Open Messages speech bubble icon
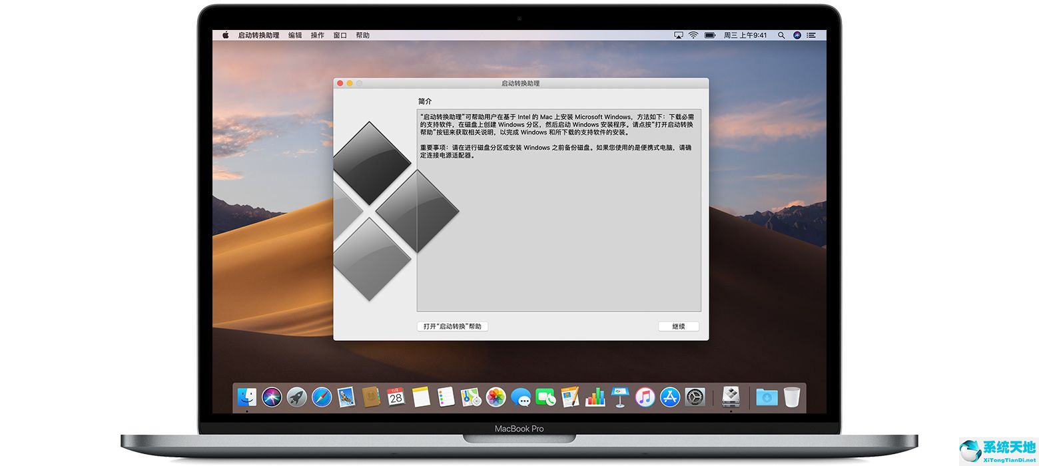Screen dimensions: 1039x466 (521, 397)
